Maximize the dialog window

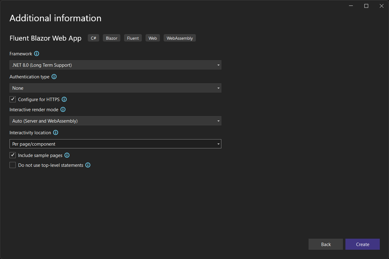[366, 6]
